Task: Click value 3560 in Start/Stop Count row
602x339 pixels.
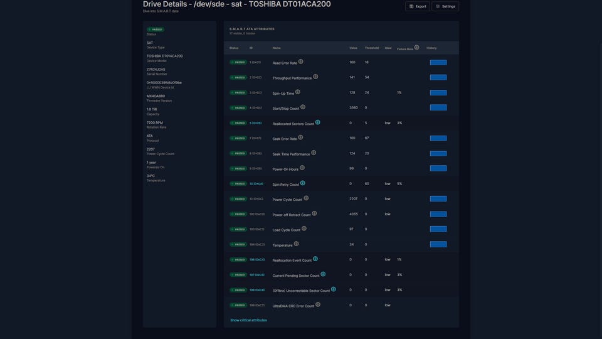Action: point(354,107)
